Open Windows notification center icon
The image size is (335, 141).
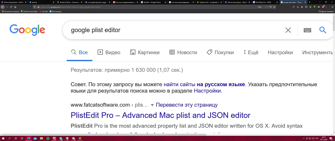(x=331, y=138)
